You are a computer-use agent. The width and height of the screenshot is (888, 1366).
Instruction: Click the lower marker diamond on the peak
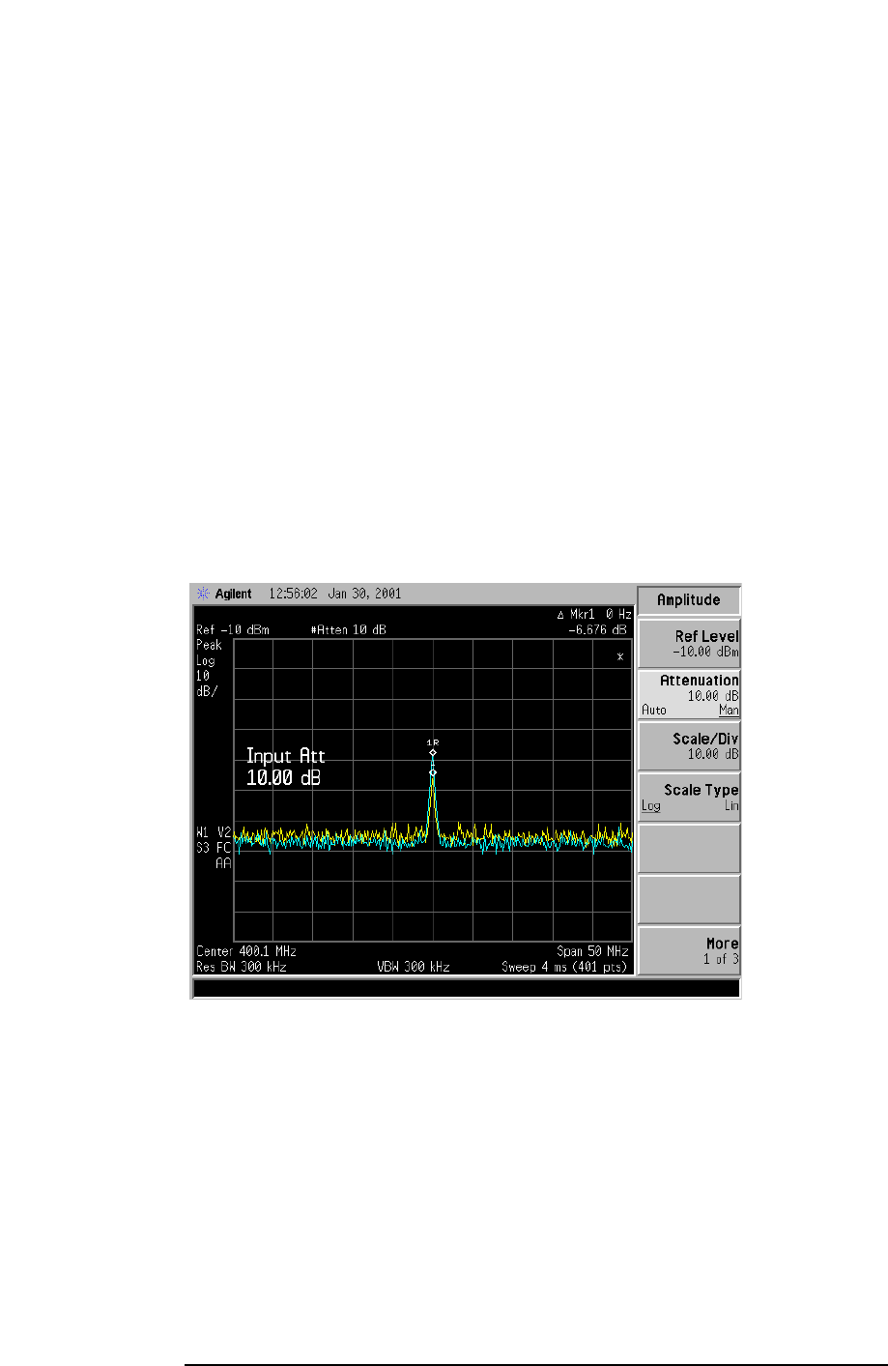[433, 772]
